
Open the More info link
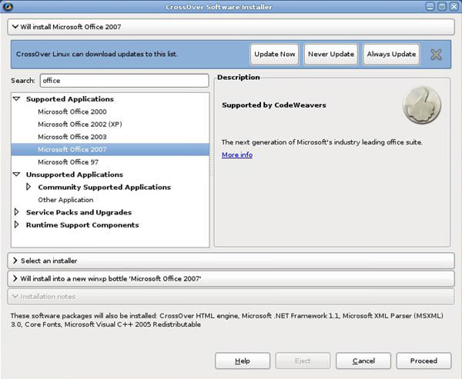pos(237,155)
